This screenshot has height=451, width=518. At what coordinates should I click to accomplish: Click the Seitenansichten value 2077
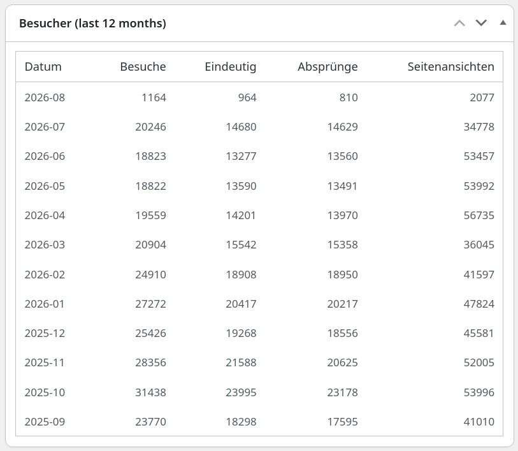point(482,97)
